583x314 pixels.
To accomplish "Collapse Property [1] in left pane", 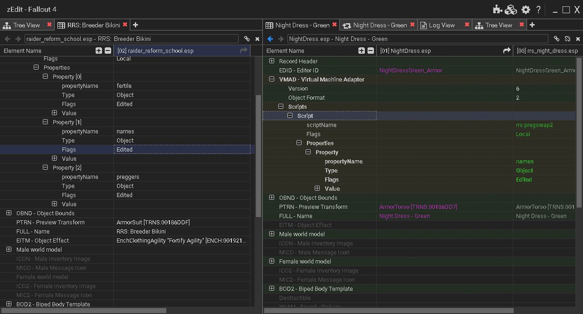I will point(45,122).
